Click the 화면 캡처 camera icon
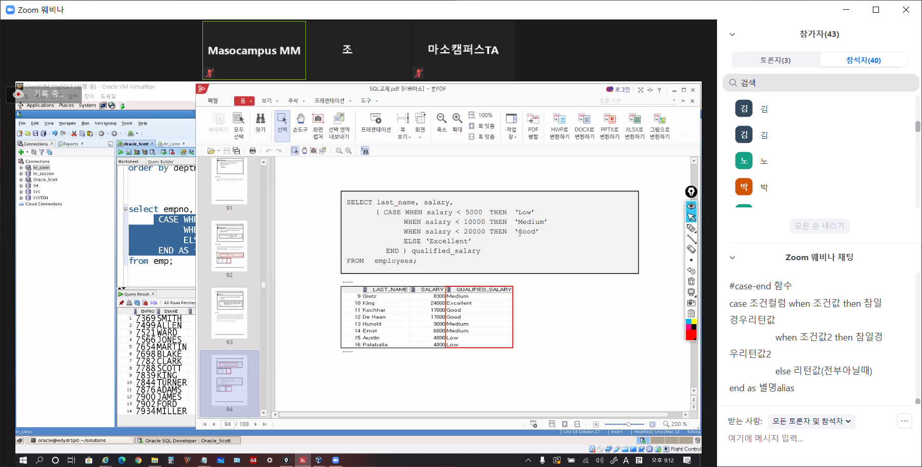 (318, 119)
